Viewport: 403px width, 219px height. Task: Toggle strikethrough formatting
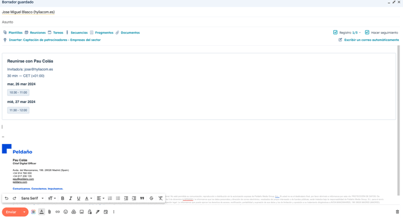[151, 198]
